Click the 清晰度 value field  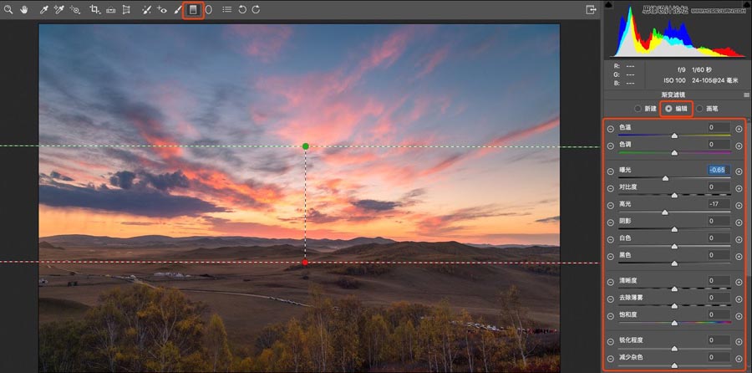(719, 280)
